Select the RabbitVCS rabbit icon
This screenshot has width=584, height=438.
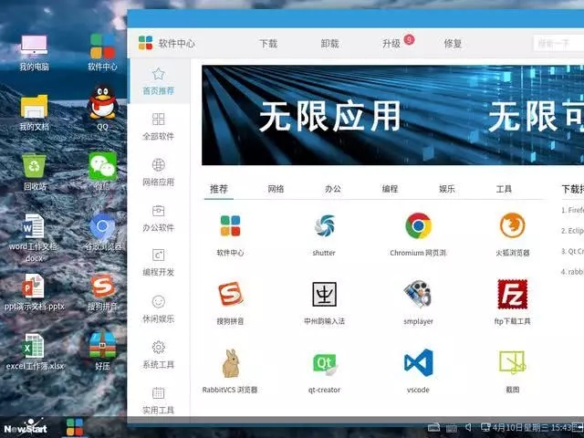pyautogui.click(x=231, y=363)
